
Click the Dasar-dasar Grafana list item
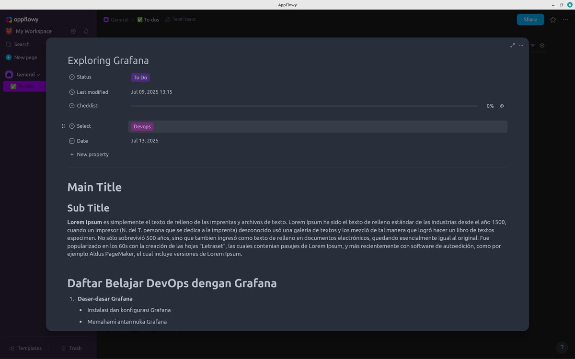[105, 299]
